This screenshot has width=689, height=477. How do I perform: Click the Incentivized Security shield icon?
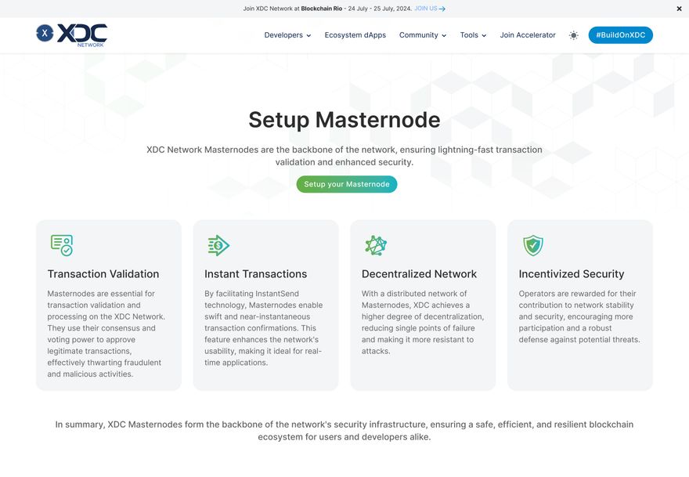click(533, 245)
